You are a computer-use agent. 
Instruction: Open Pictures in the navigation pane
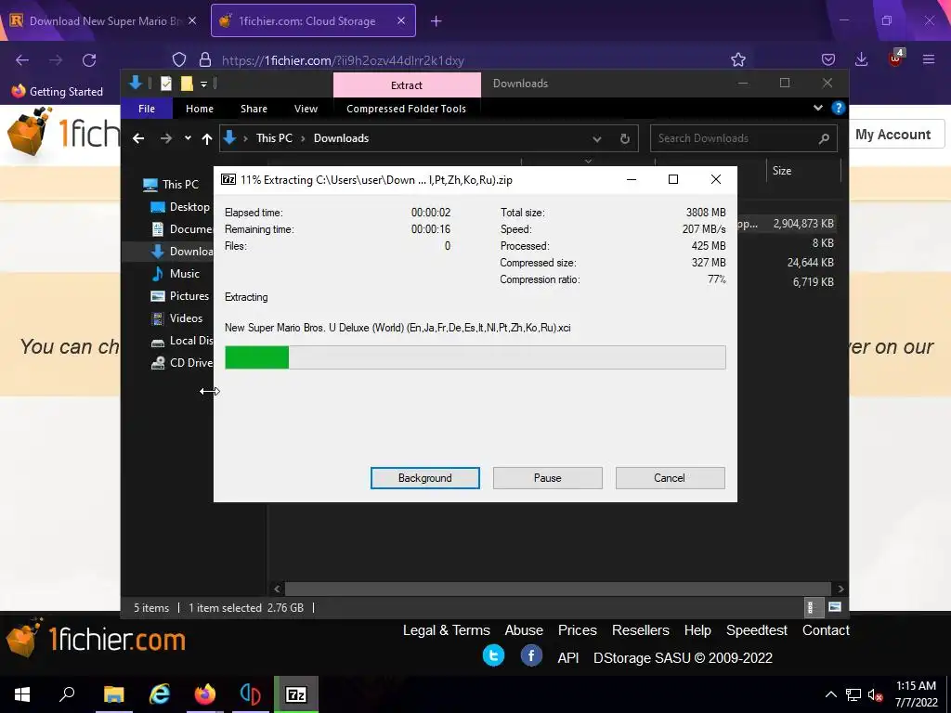(x=179, y=296)
